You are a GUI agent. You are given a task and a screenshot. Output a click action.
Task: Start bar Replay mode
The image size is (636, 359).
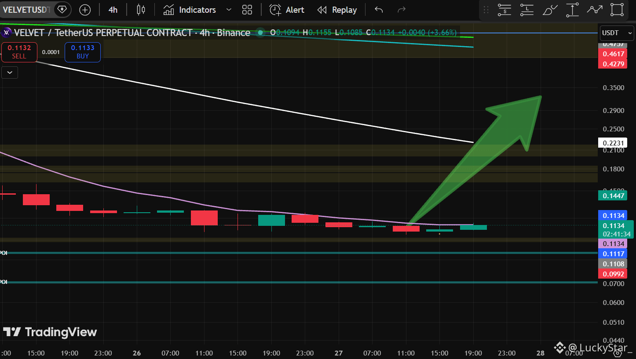point(337,10)
